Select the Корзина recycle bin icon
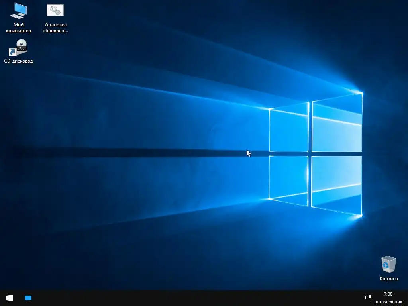This screenshot has height=306, width=408. (x=388, y=269)
